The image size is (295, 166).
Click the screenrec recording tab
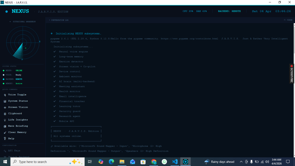291,73
